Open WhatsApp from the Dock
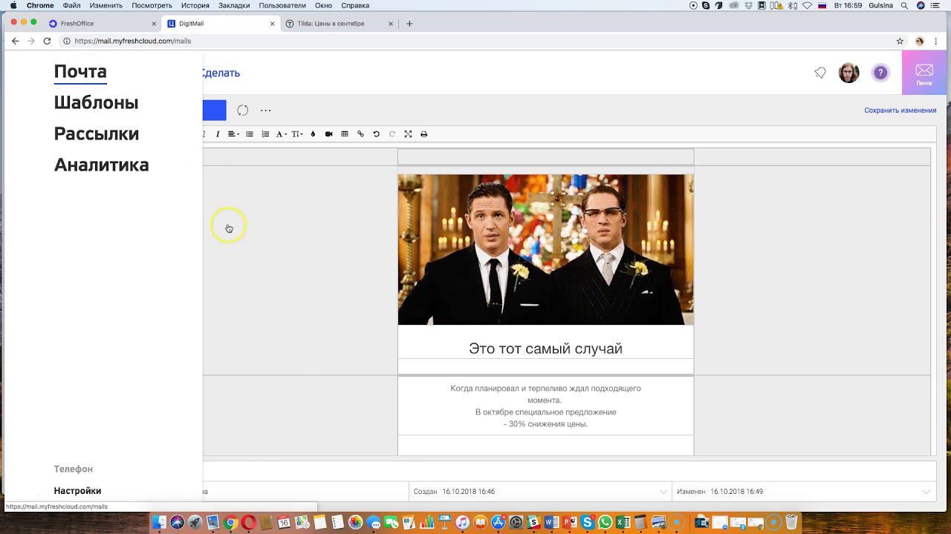 (x=605, y=522)
